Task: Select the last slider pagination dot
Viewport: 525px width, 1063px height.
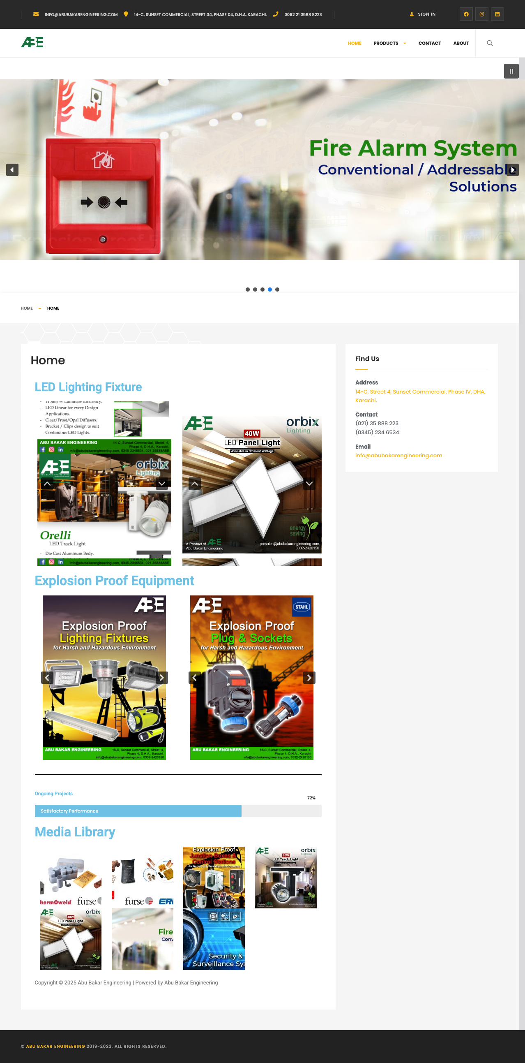Action: click(x=277, y=289)
